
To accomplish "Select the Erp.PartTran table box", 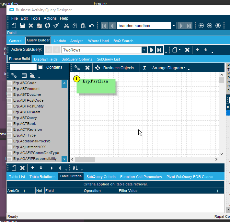I will pyautogui.click(x=96, y=86).
